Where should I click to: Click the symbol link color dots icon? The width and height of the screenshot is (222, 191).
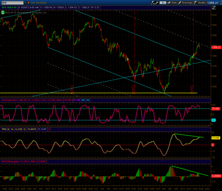28,3
